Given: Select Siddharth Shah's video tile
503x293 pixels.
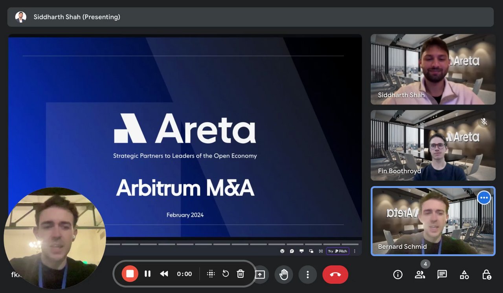Looking at the screenshot, I should [x=433, y=69].
